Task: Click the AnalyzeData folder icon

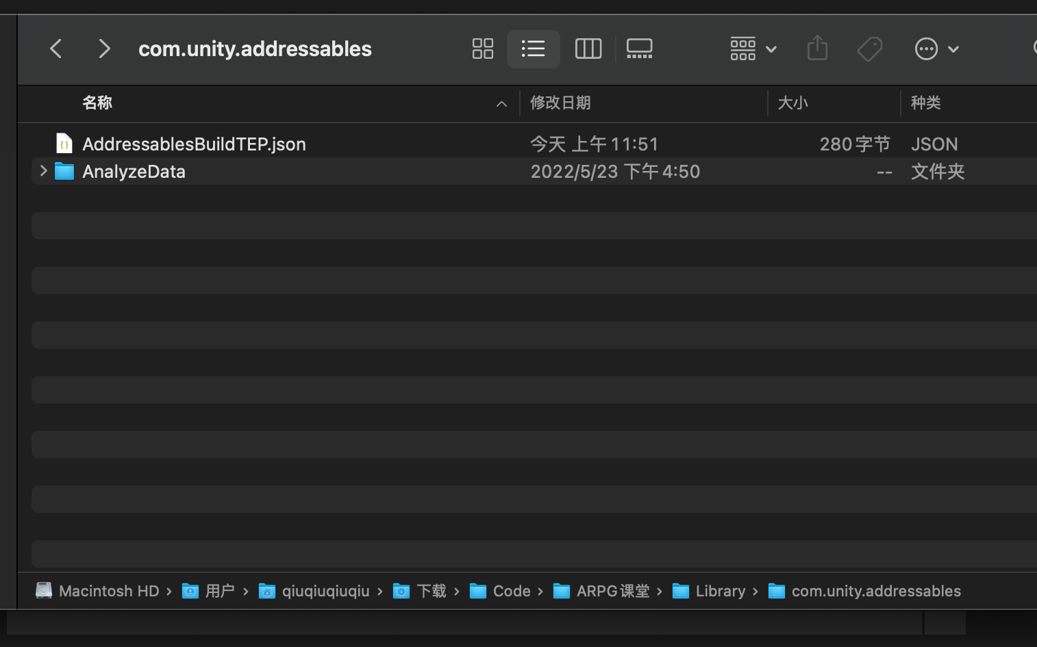Action: click(x=64, y=171)
